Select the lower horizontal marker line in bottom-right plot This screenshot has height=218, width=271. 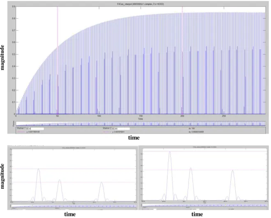coord(205,170)
